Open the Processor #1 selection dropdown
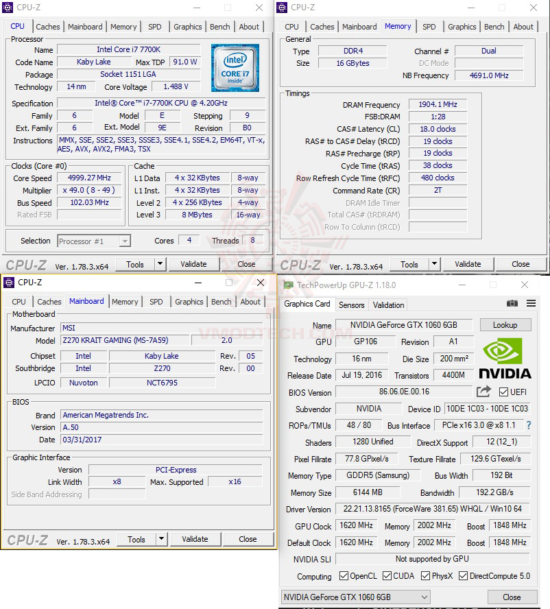The image size is (550, 609). coord(94,241)
